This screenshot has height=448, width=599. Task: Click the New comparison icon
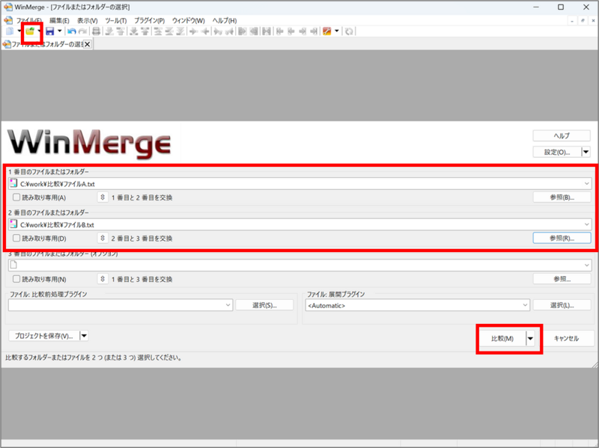click(x=10, y=31)
